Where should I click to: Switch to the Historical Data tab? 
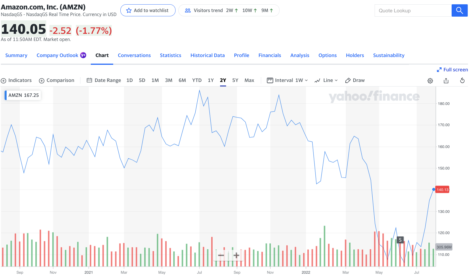pyautogui.click(x=207, y=55)
